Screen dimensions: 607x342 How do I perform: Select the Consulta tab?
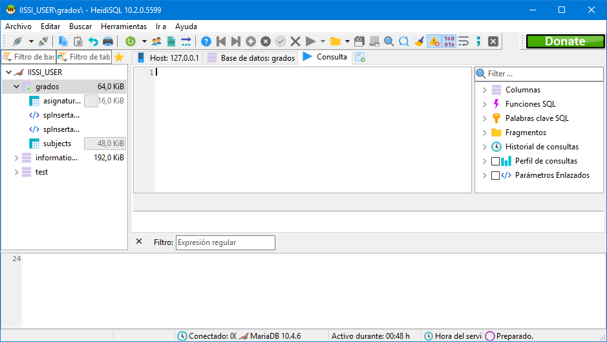coord(325,57)
